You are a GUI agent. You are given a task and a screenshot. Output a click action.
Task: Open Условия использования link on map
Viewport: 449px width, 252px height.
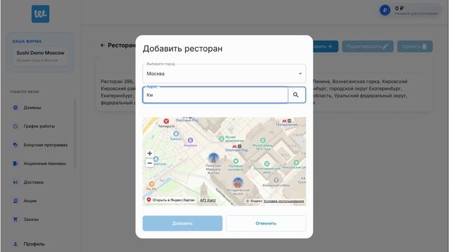point(283,201)
